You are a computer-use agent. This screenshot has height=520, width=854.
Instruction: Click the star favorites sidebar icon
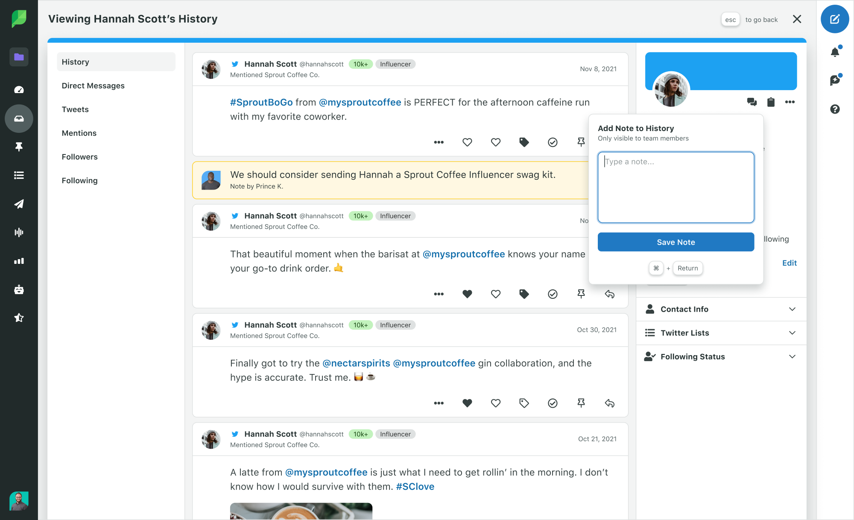[x=18, y=317]
